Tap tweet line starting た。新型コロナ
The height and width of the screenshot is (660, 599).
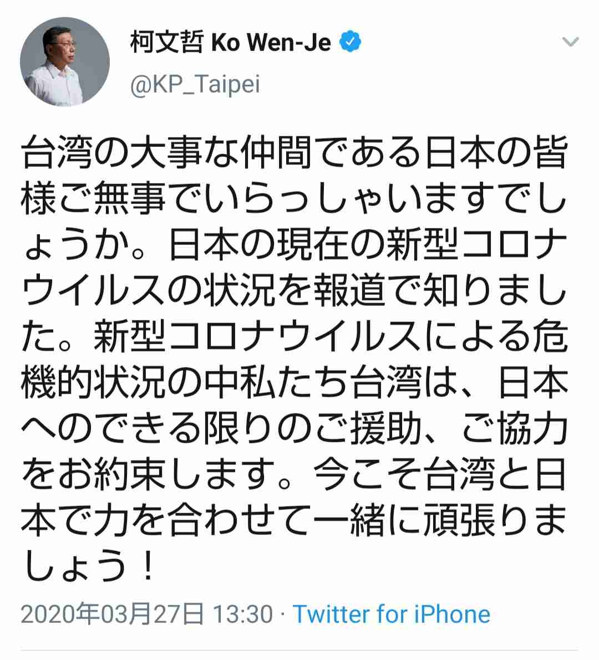pyautogui.click(x=295, y=336)
